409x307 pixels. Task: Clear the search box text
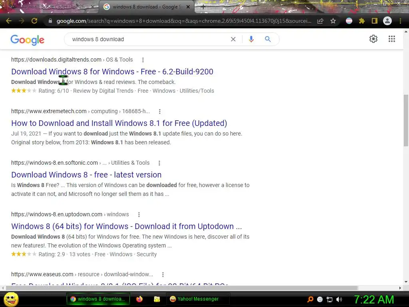(233, 39)
